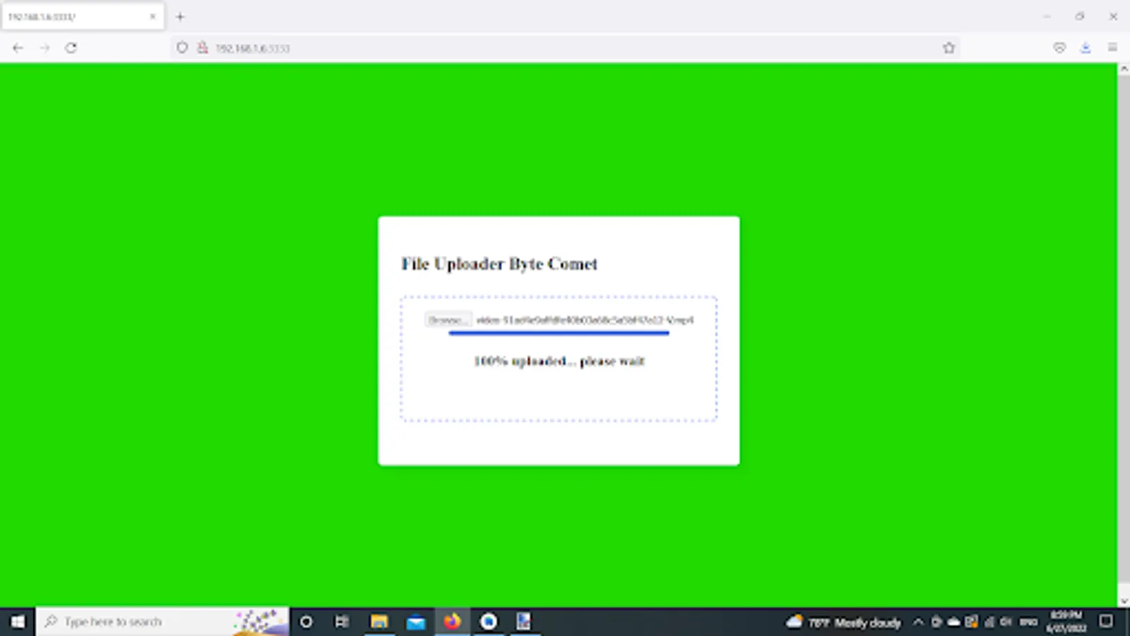
Task: Open the Pocket save icon
Action: click(x=1059, y=48)
